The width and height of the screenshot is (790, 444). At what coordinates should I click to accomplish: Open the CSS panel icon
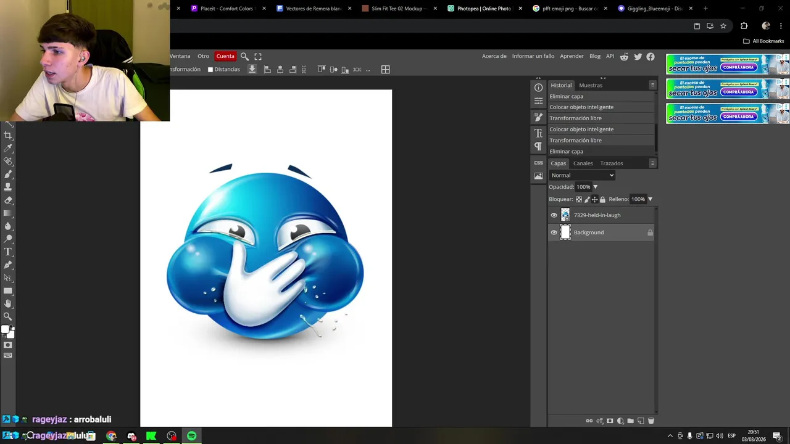[538, 163]
